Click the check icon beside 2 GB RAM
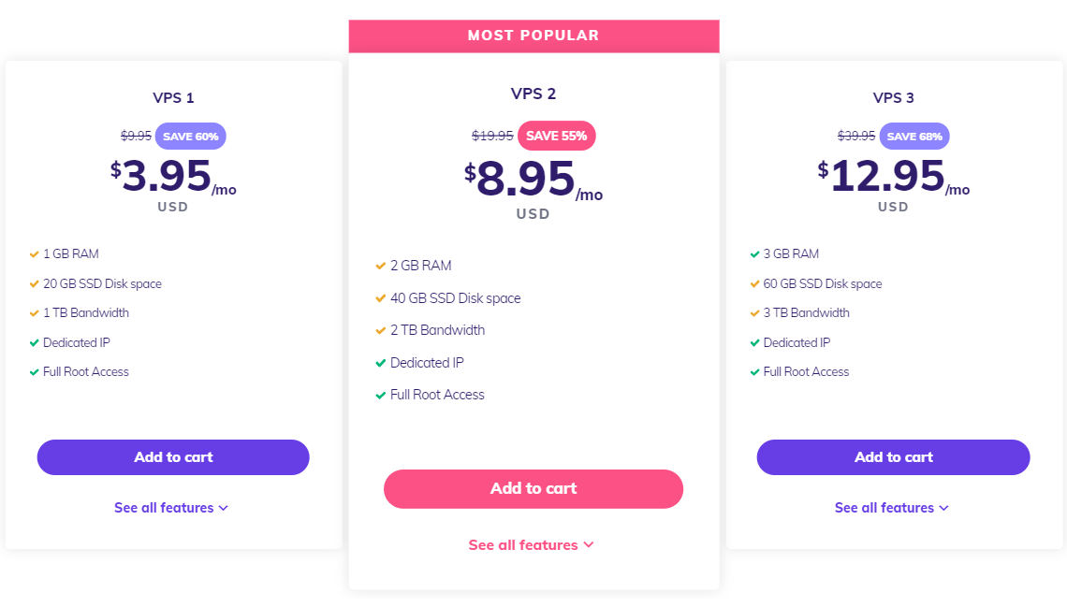 [x=380, y=266]
